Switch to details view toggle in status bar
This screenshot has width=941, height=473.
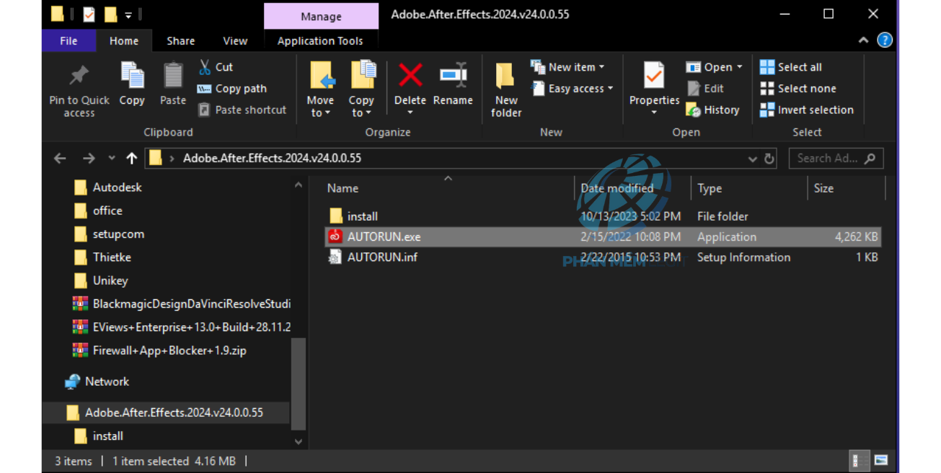click(x=860, y=461)
